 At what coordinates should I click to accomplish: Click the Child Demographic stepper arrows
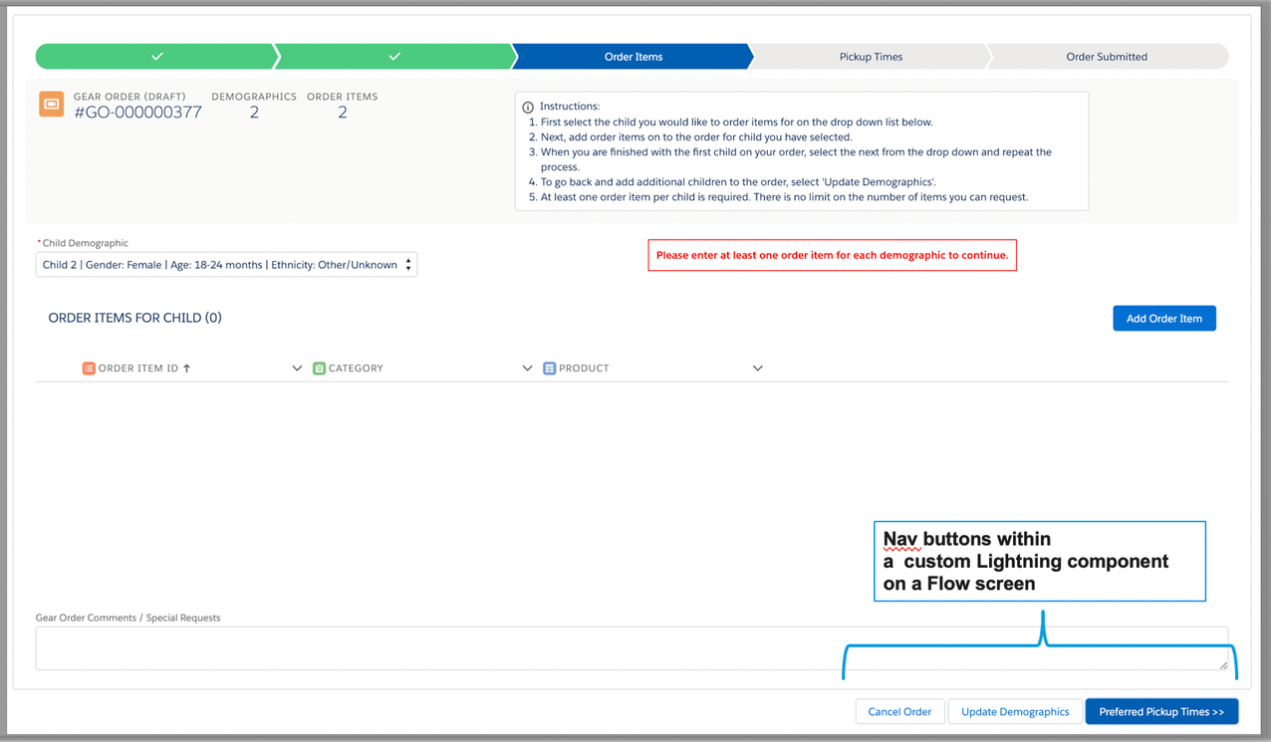coord(407,264)
